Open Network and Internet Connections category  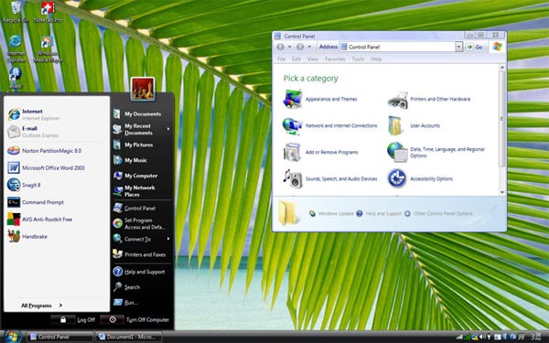329,125
